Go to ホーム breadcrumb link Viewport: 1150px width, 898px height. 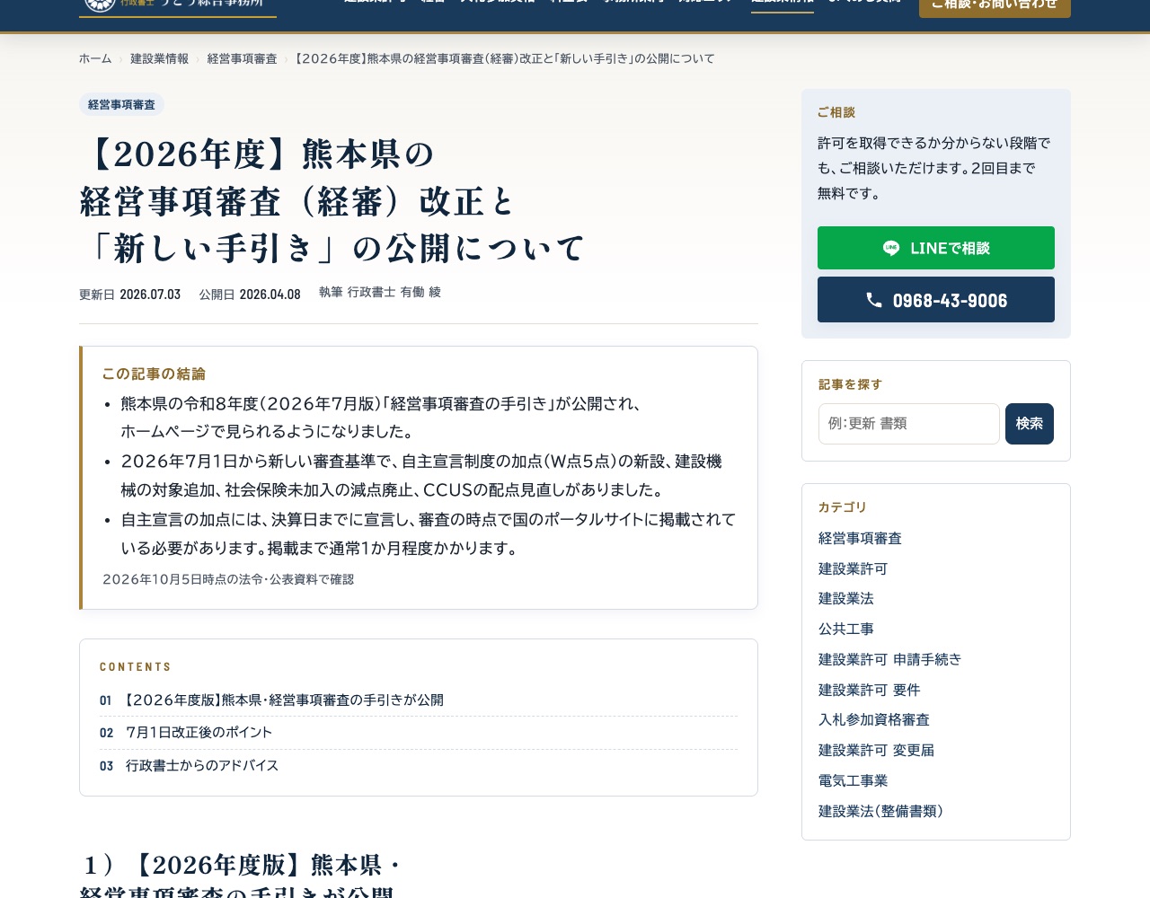[x=95, y=58]
